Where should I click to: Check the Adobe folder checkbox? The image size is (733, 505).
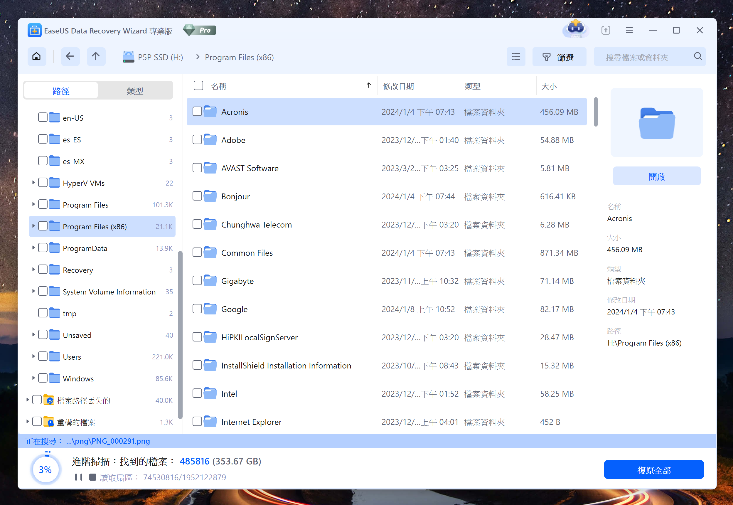pyautogui.click(x=197, y=140)
